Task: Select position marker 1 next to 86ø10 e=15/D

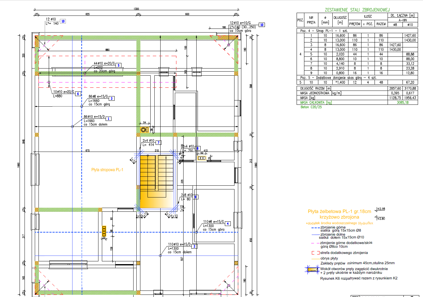Action: coord(108,119)
